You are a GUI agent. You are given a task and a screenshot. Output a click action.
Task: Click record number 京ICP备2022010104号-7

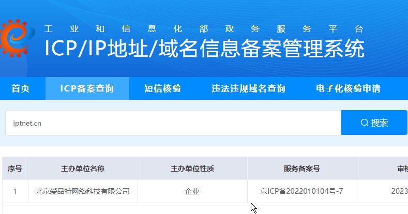(x=301, y=192)
